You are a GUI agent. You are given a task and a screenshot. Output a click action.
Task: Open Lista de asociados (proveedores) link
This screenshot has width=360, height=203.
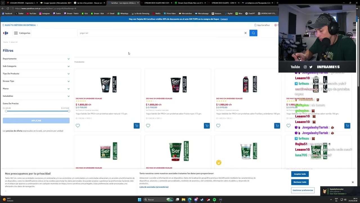click(154, 187)
